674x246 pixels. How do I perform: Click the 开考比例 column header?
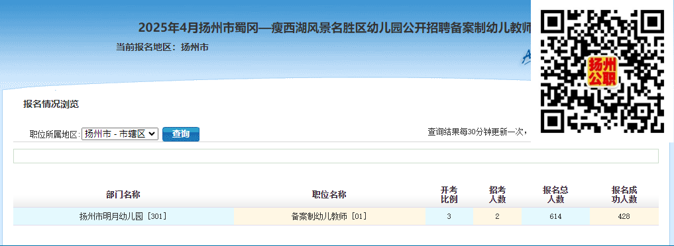click(449, 194)
